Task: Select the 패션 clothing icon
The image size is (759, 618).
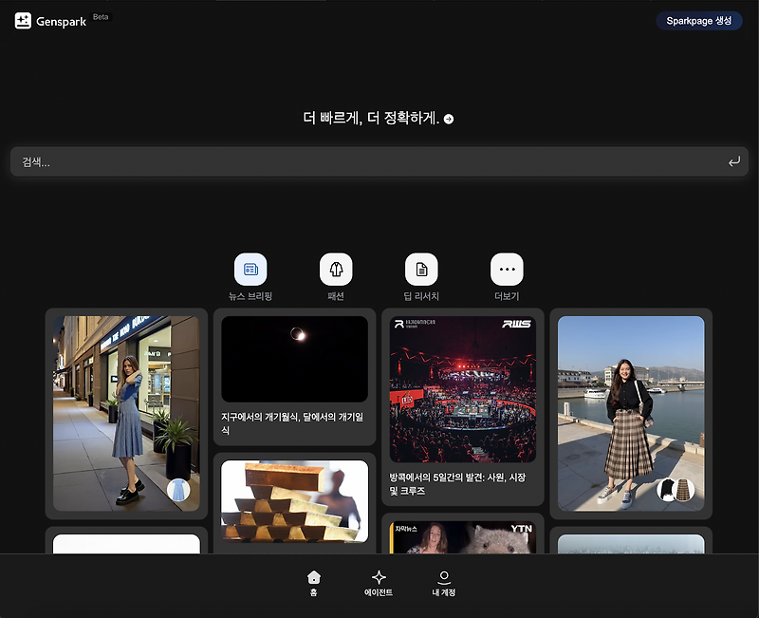Action: 335,270
